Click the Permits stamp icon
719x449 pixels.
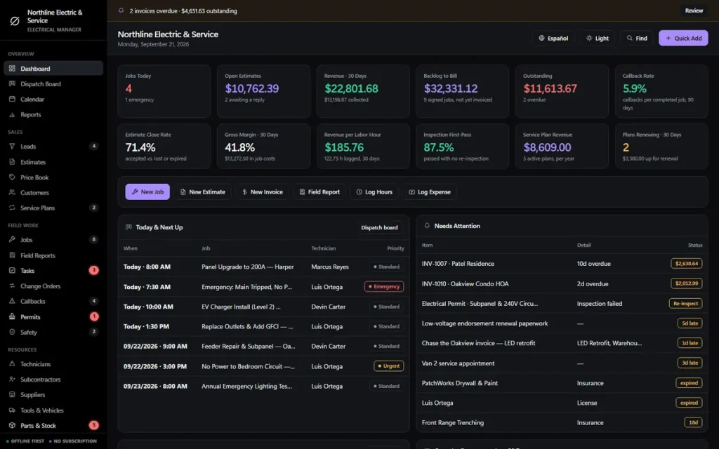[13, 316]
